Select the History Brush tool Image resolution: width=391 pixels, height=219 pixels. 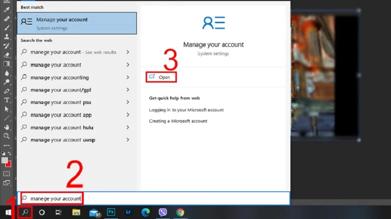(x=7, y=46)
